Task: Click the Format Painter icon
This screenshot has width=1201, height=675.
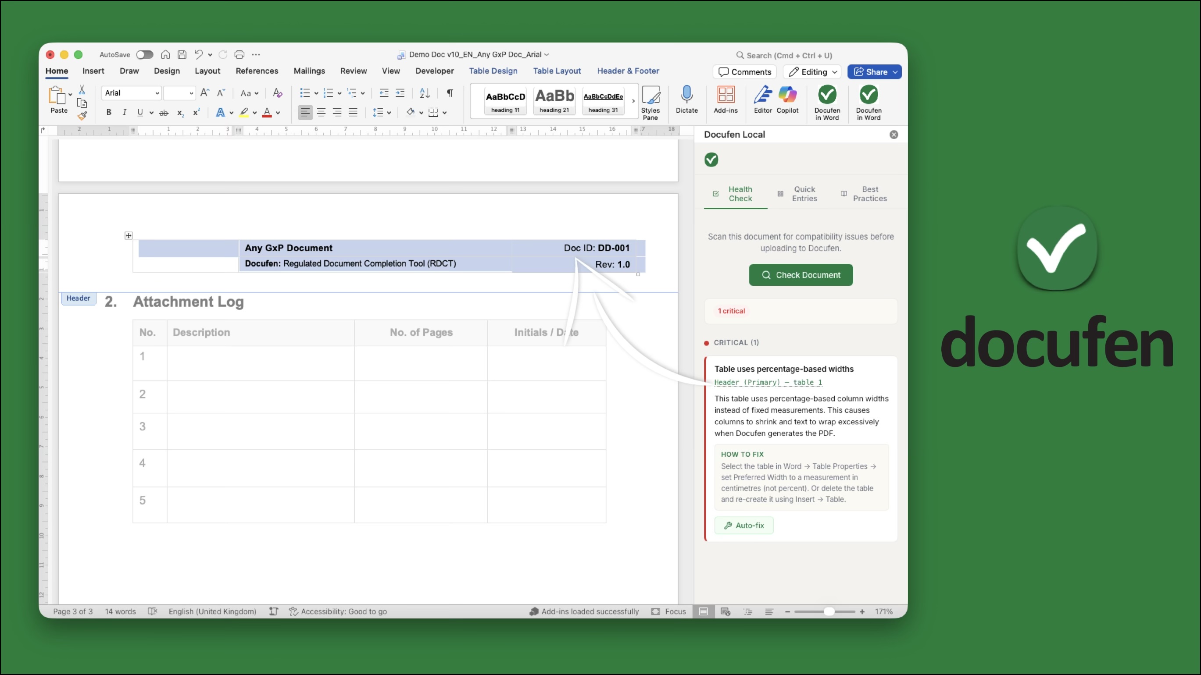Action: (x=82, y=115)
